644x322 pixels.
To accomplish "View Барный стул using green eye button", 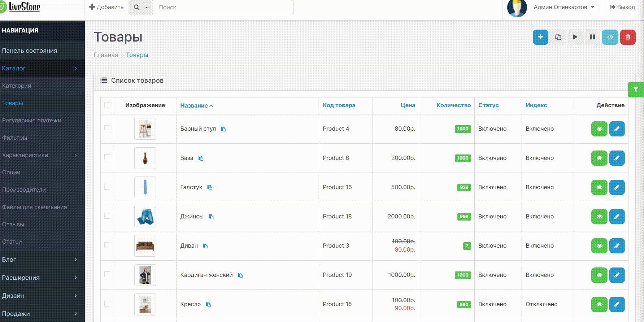I will point(599,129).
